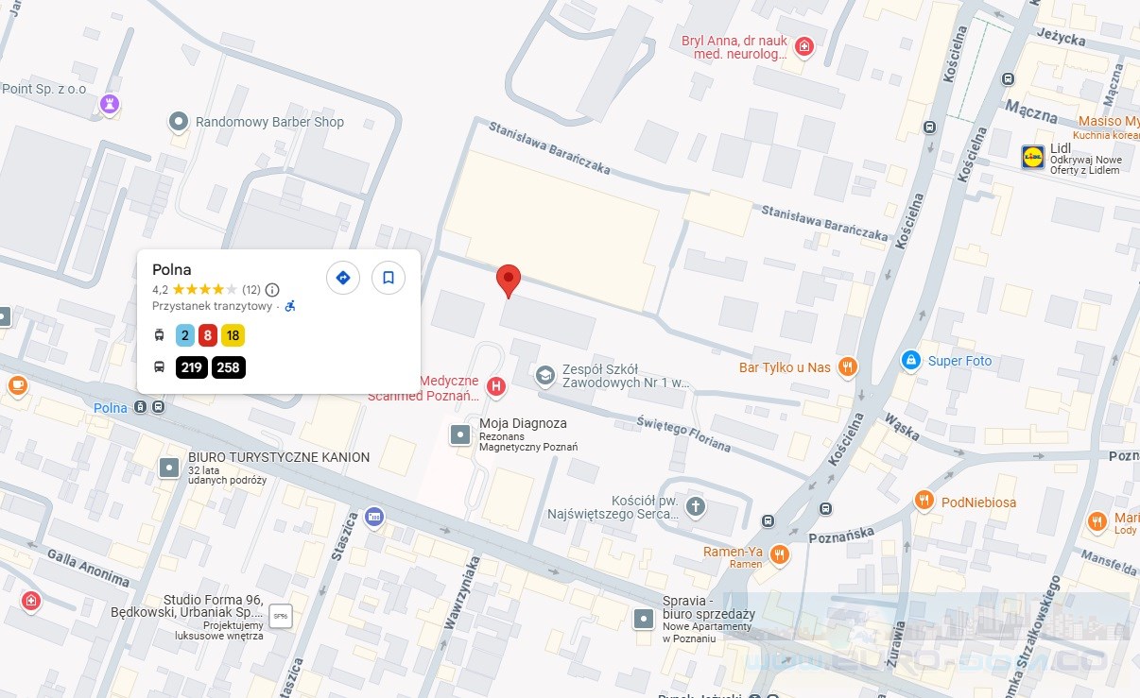Select tram line 2 badge

(185, 335)
